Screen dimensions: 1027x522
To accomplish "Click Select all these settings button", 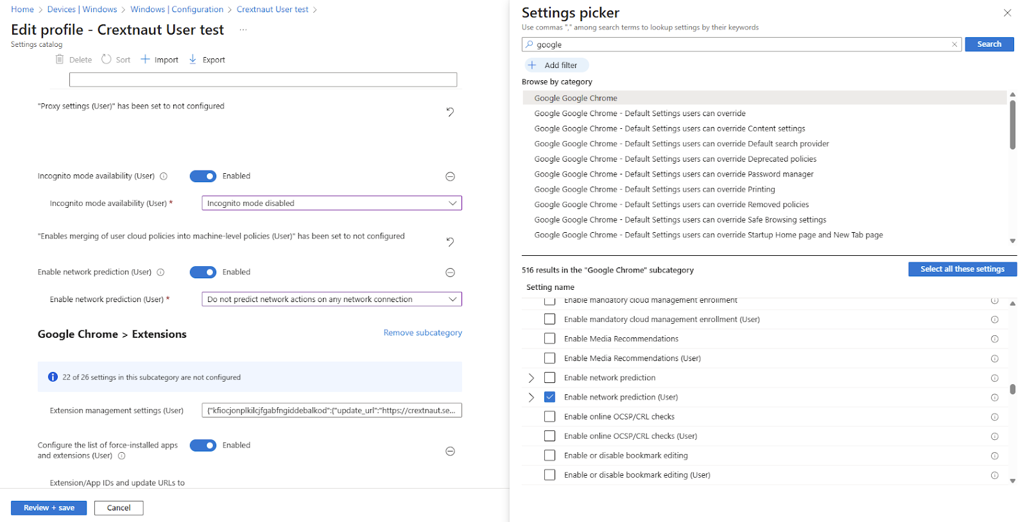I will (962, 269).
